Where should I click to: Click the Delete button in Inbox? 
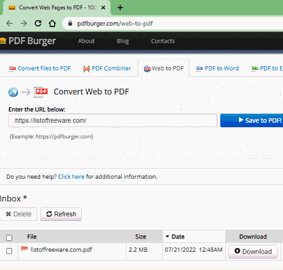tap(18, 214)
